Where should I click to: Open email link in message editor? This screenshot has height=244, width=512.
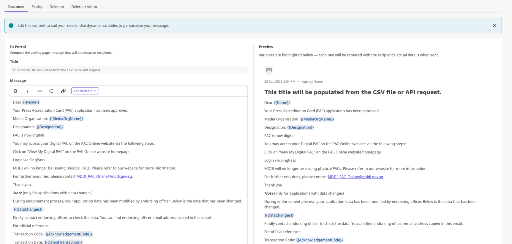coord(104,176)
